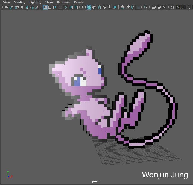This screenshot has height=185, width=193.
Task: Open the View menu
Action: pos(6,2)
